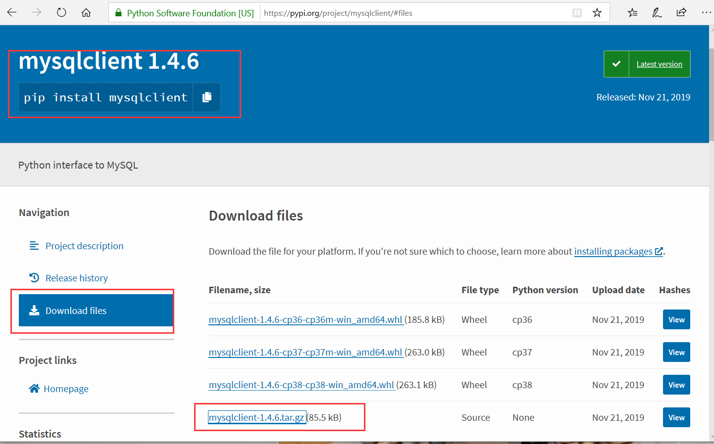Click the Navigation sidebar heading
714x444 pixels.
[44, 213]
